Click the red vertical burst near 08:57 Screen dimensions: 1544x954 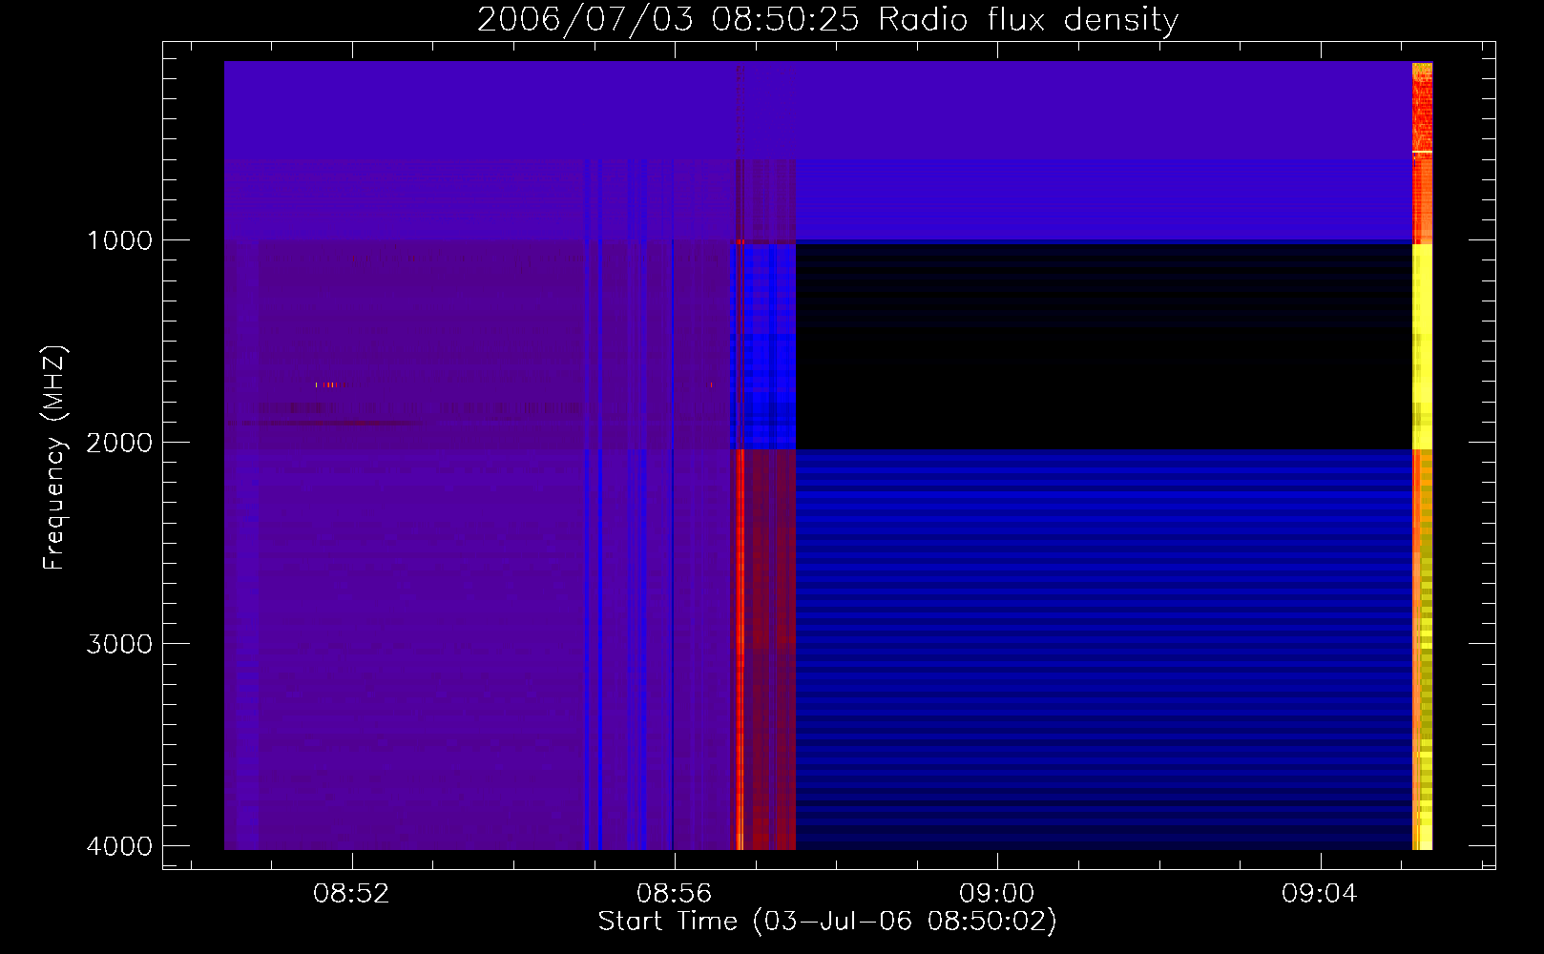[x=740, y=649]
